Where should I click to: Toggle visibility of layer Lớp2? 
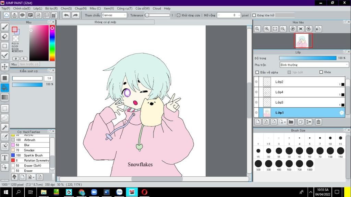[256, 82]
